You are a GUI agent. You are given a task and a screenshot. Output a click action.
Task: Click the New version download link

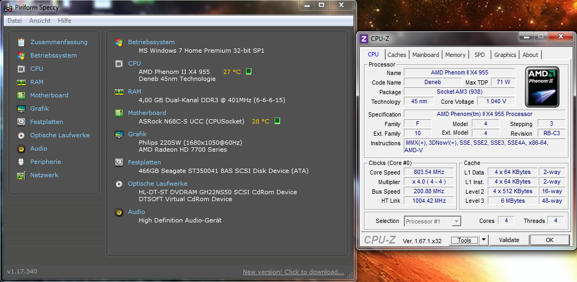293,272
